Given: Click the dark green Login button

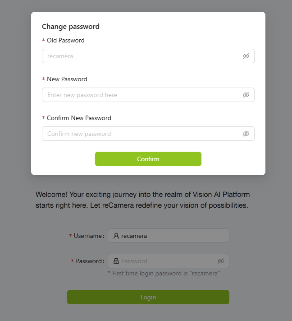Looking at the screenshot, I should [148, 297].
